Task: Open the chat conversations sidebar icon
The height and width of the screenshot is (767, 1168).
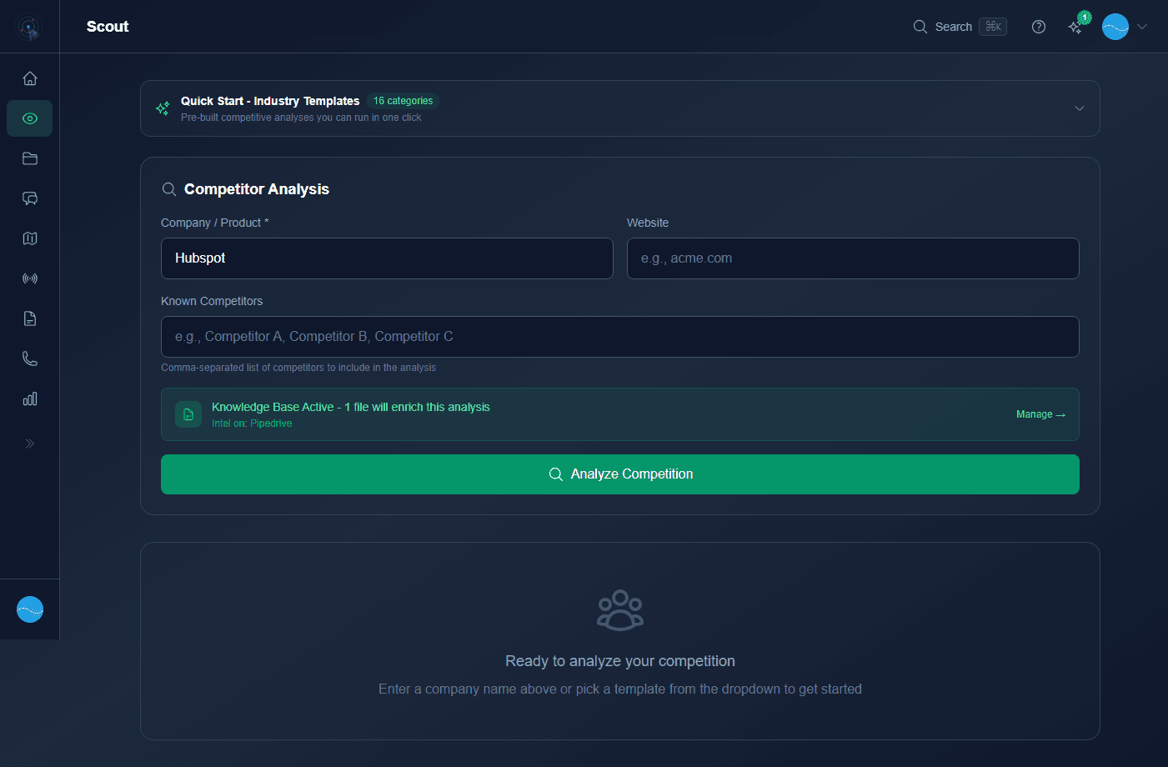Action: (30, 198)
